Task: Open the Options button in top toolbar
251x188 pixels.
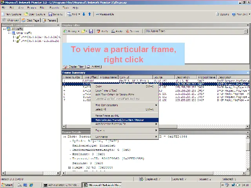Action: click(222, 14)
